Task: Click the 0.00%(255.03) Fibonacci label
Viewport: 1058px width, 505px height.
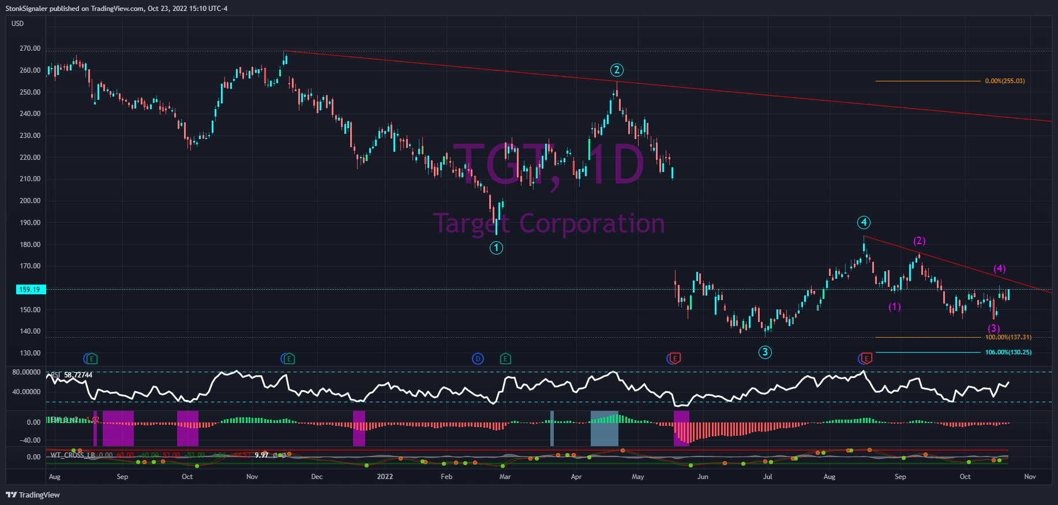Action: coord(1005,81)
